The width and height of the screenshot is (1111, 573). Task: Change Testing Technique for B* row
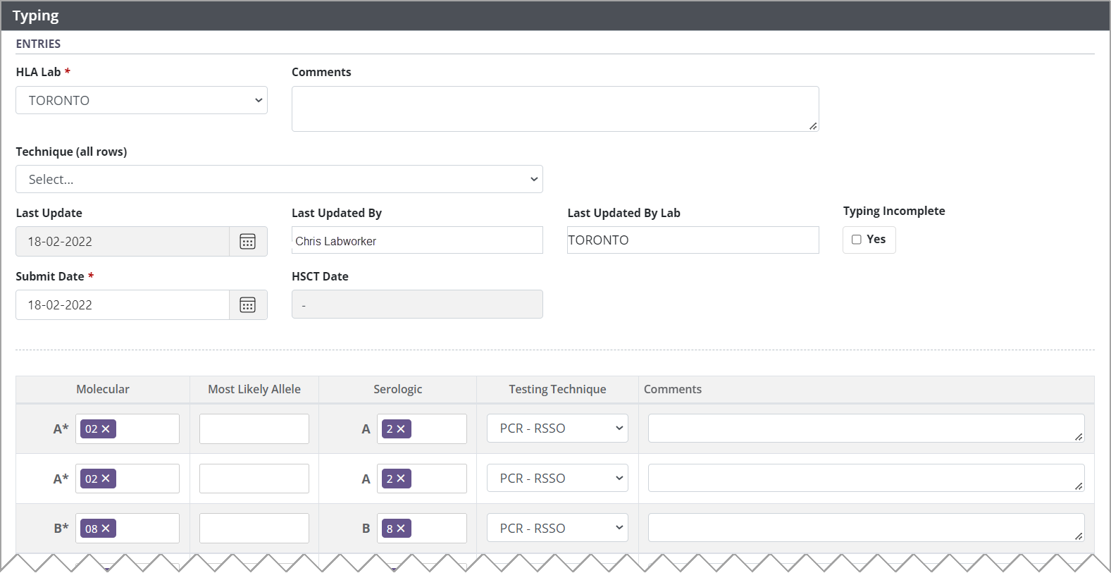tap(557, 528)
